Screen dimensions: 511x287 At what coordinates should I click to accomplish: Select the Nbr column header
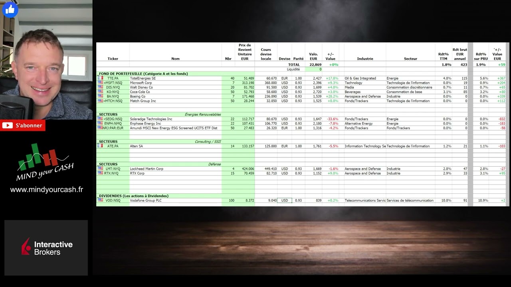click(228, 59)
